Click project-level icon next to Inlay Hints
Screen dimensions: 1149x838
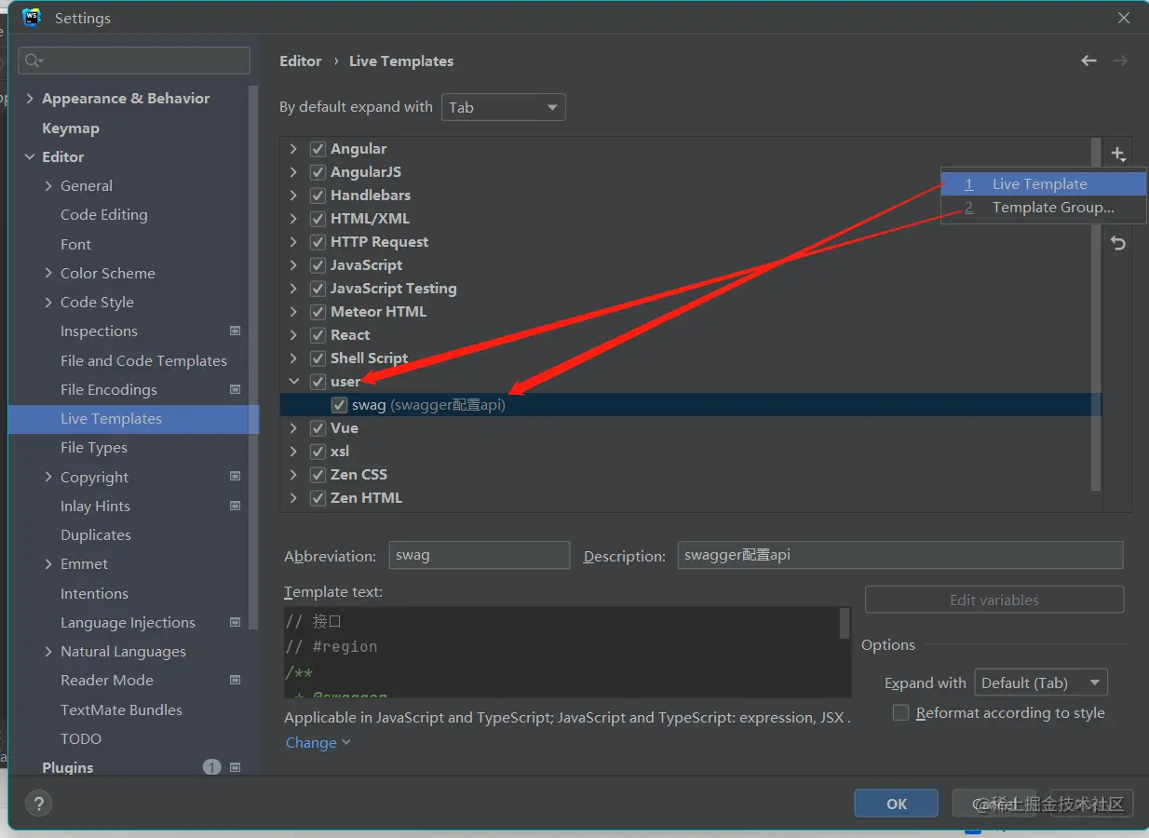click(x=235, y=506)
